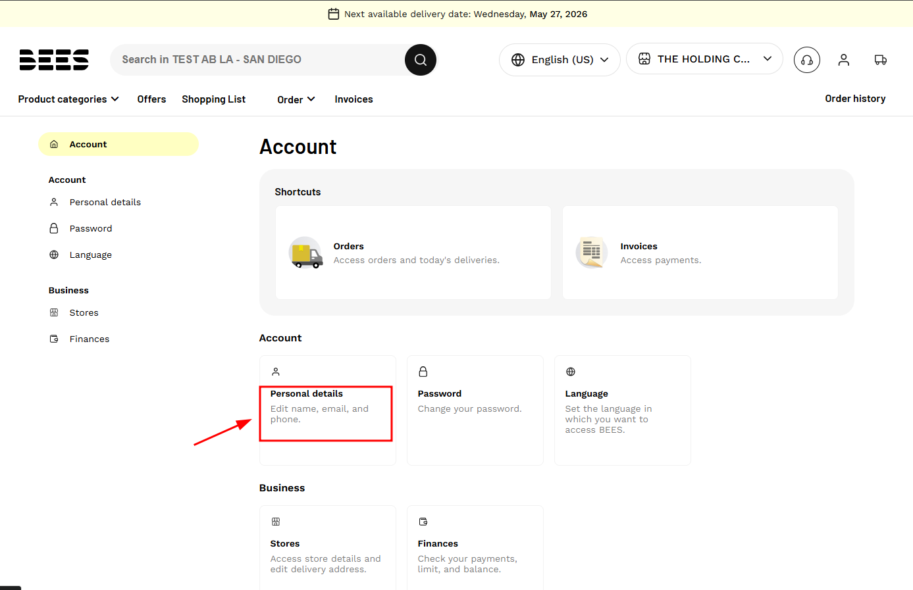Open the Invoices shortcut card
This screenshot has height=590, width=913.
tap(700, 253)
